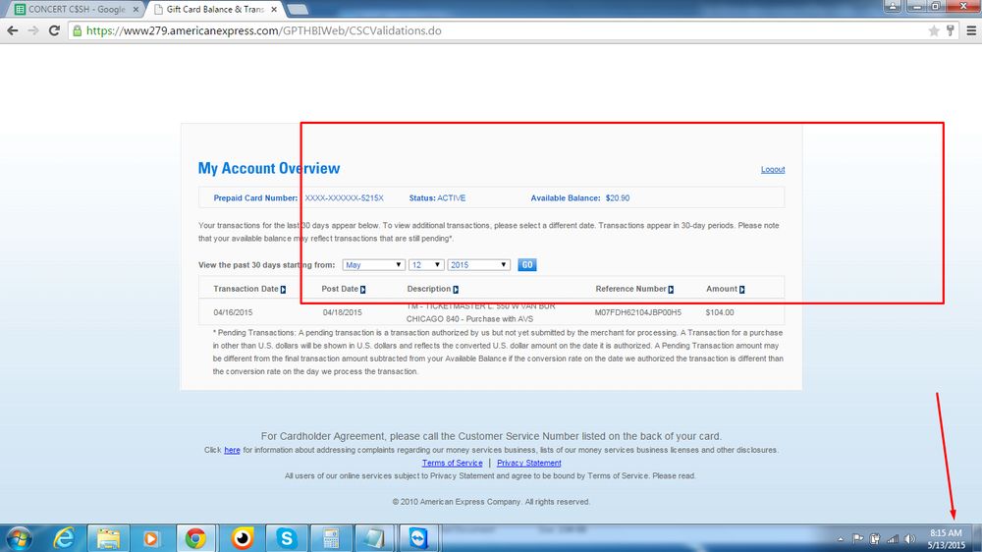Bookmark this page with star icon
The height and width of the screenshot is (552, 982).
(934, 30)
